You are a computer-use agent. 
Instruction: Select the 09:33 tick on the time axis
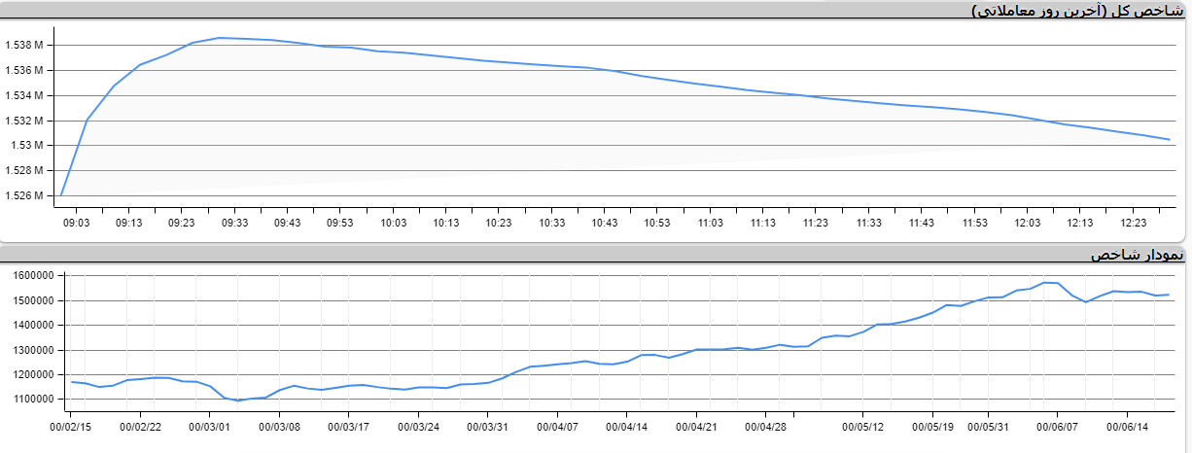[x=235, y=223]
